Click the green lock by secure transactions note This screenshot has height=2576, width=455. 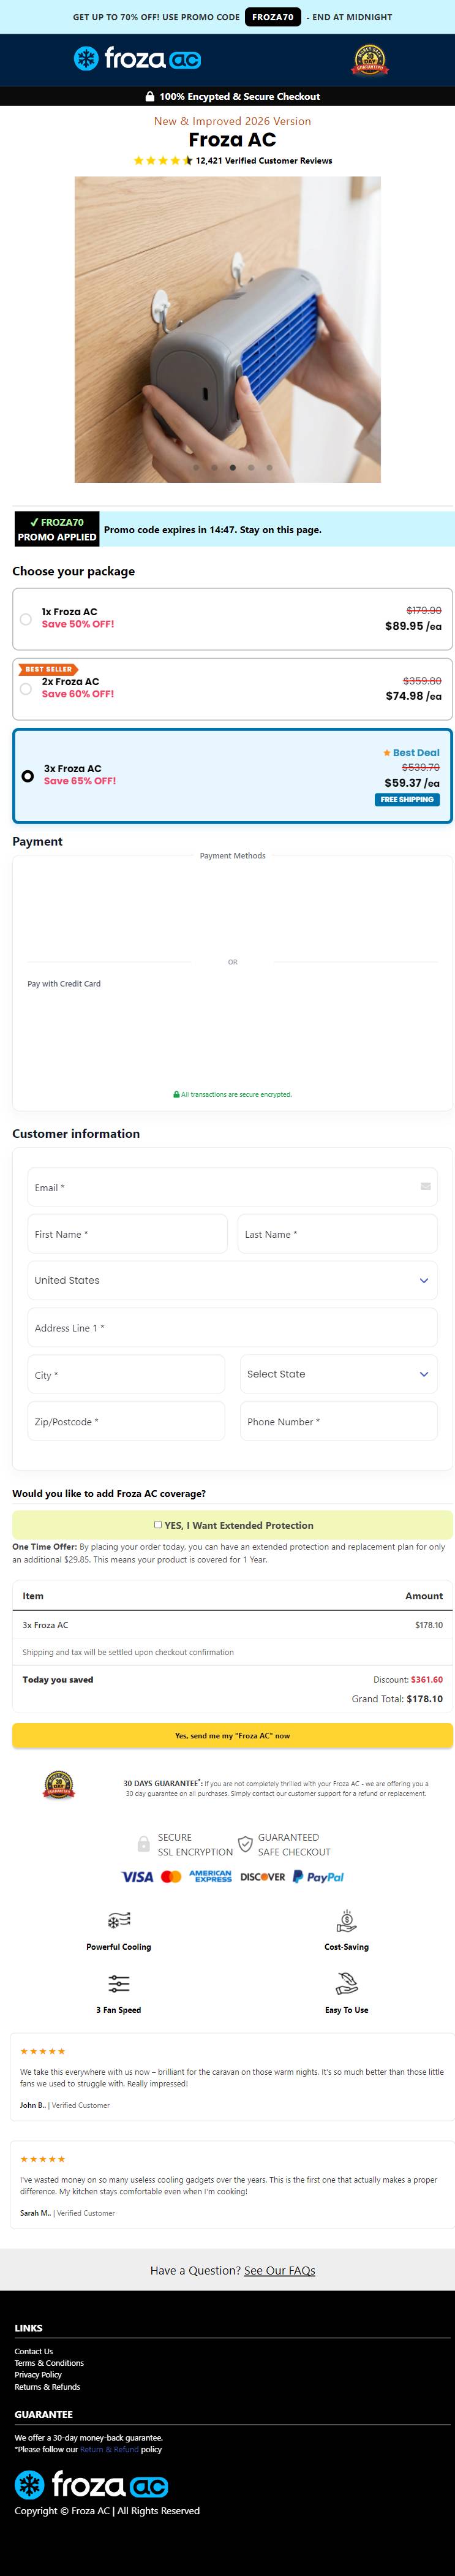(177, 1094)
